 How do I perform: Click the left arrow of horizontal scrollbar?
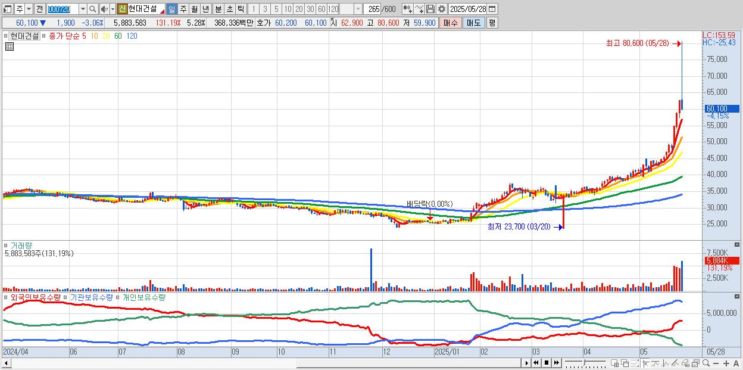pyautogui.click(x=7, y=363)
